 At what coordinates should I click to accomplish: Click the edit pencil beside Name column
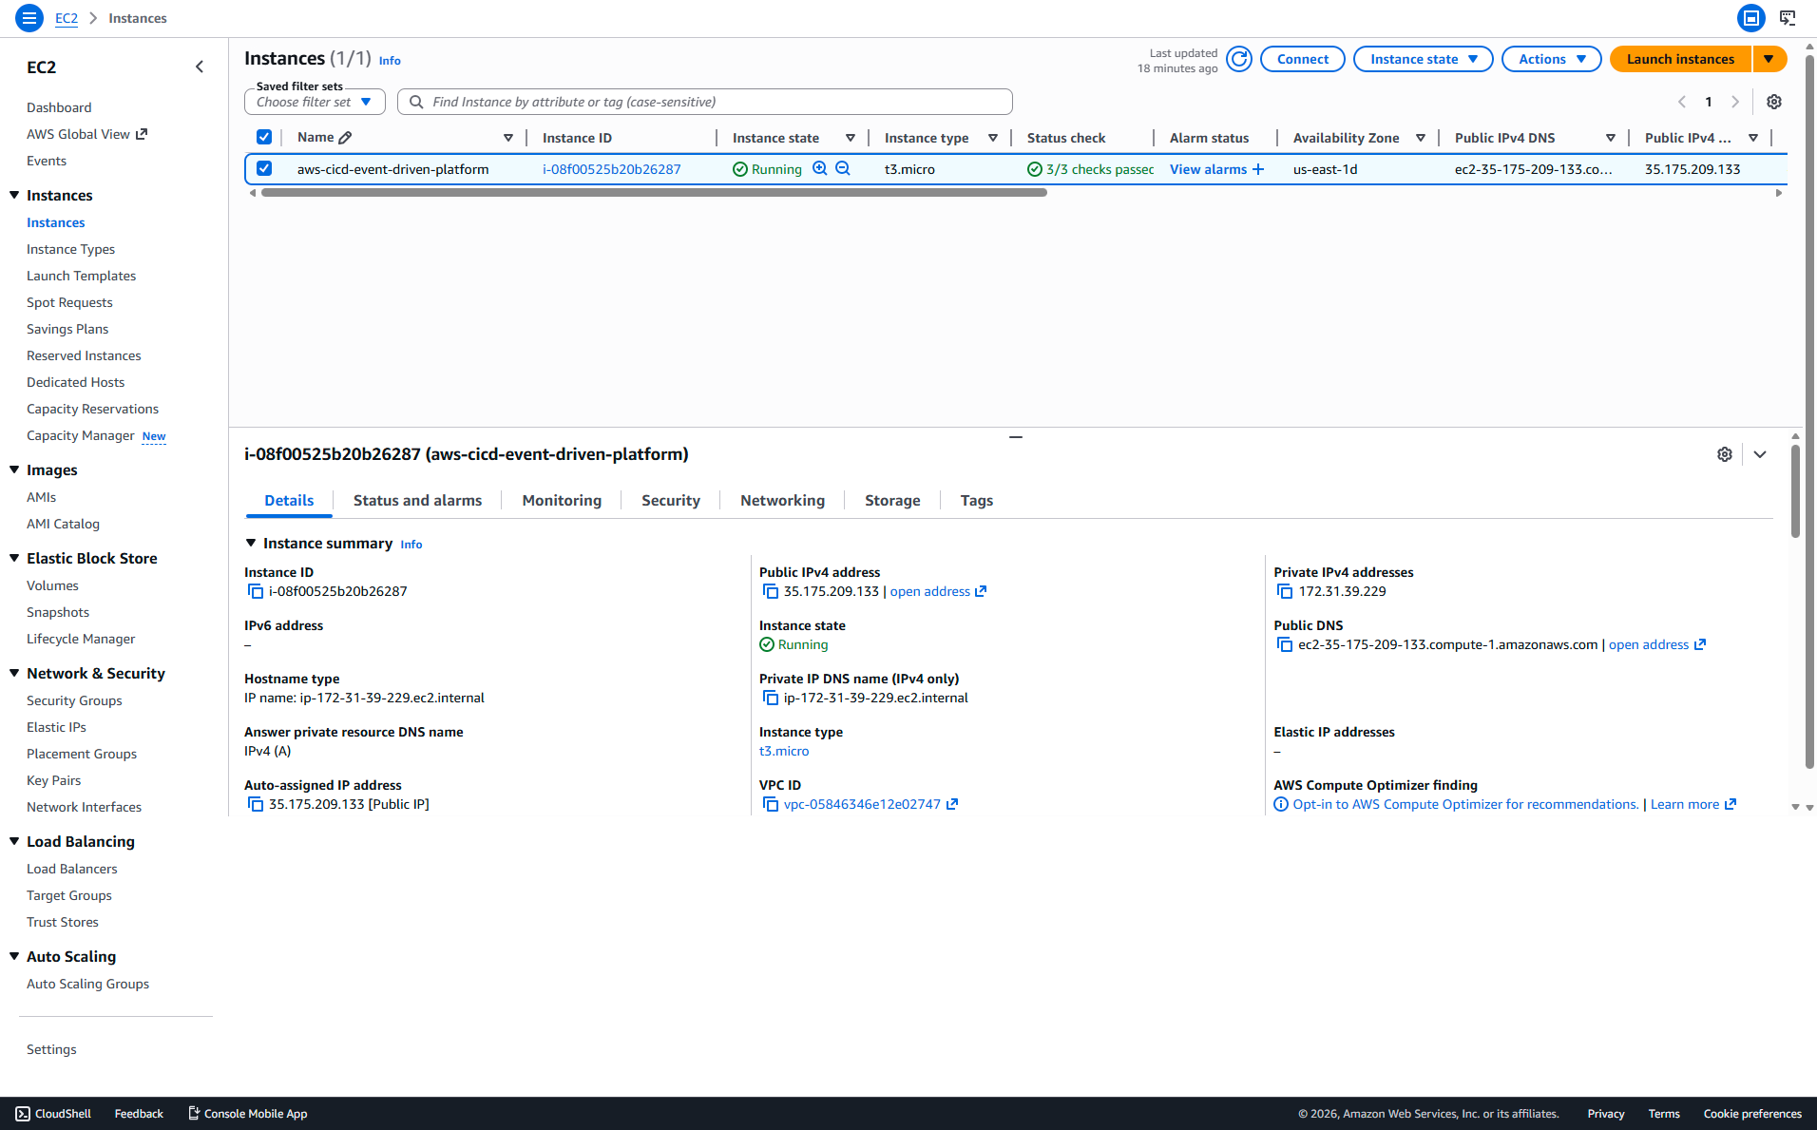[345, 138]
